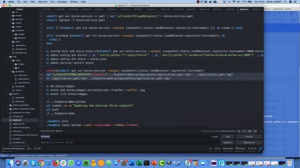Toggle the case-sensitive match option in the find panel

[244, 131]
